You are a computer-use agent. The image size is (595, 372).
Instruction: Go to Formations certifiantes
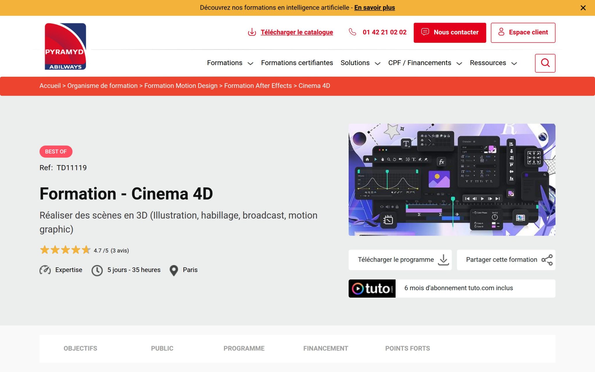[x=297, y=63]
